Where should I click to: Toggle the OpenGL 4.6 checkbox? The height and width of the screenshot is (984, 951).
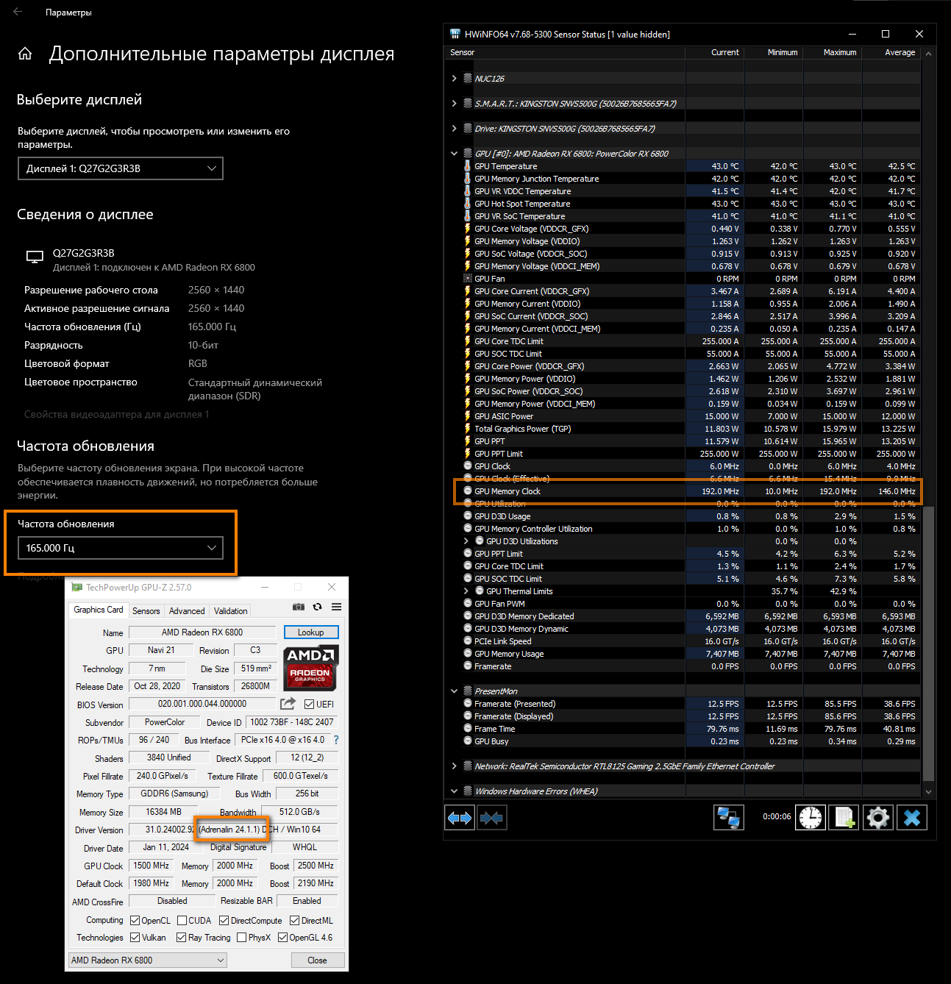click(x=282, y=938)
